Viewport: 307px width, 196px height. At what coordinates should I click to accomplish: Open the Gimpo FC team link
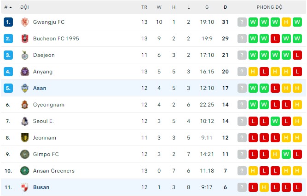pos(46,154)
